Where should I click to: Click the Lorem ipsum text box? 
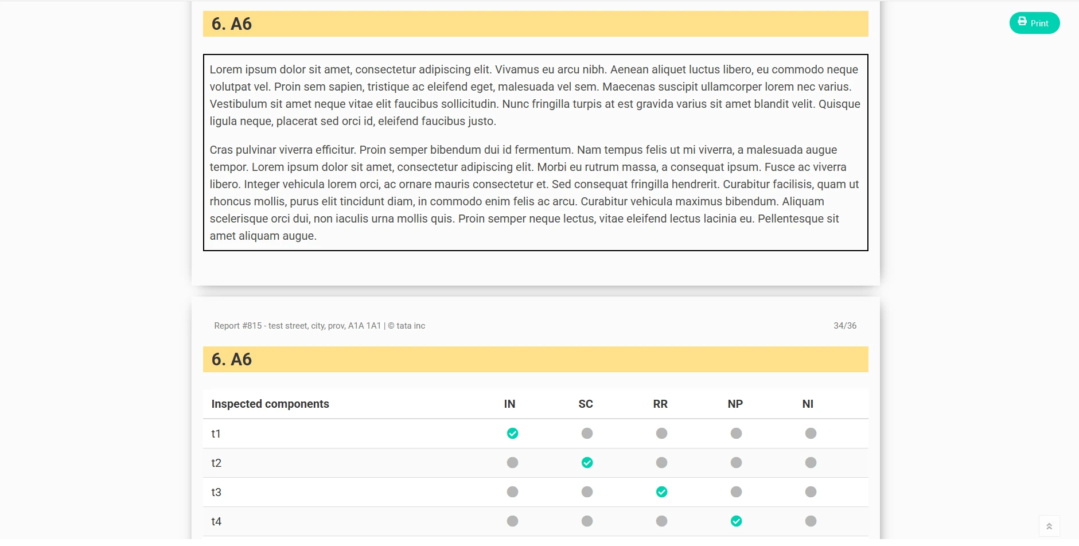(535, 153)
